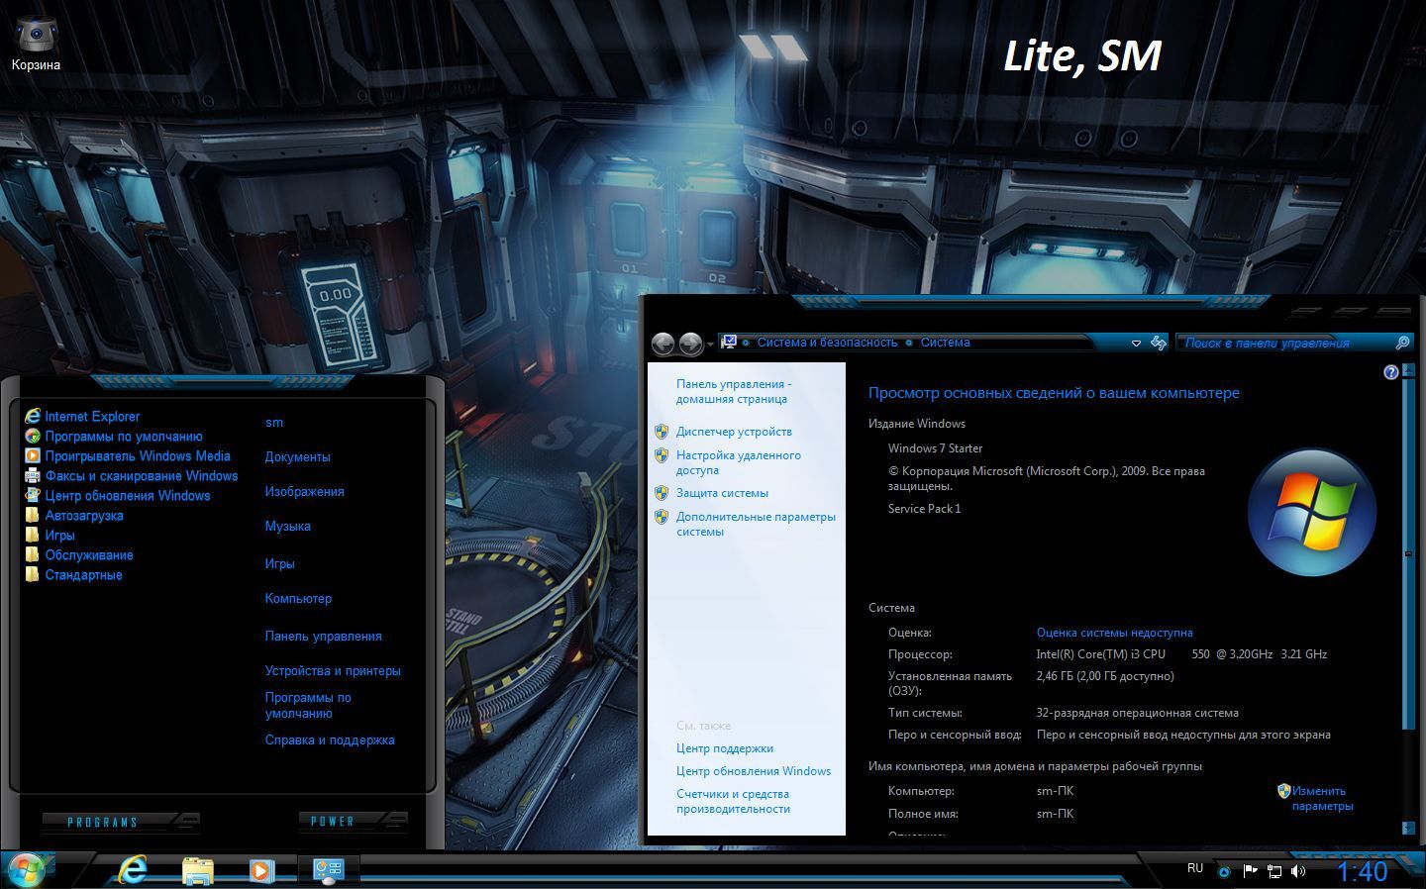Click the RU language indicator
The image size is (1426, 889).
coord(1195,868)
